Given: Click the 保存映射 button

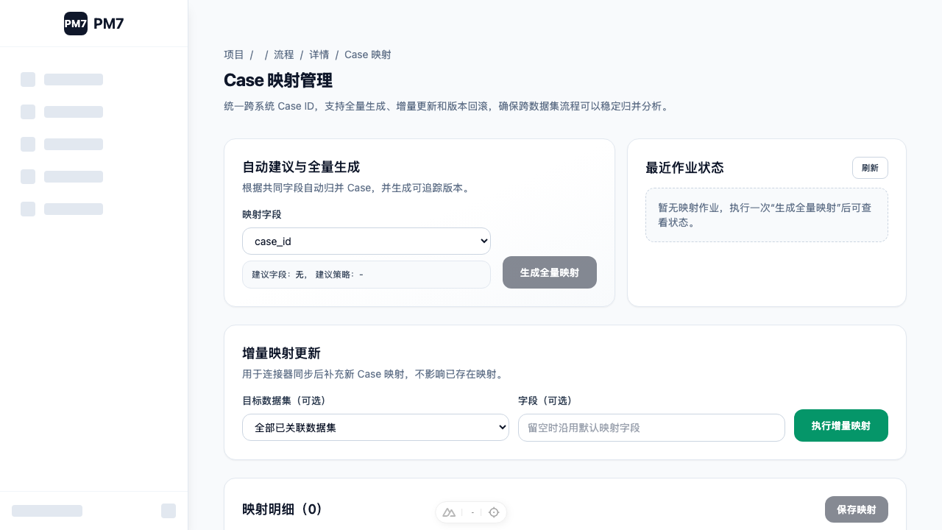Looking at the screenshot, I should (857, 509).
